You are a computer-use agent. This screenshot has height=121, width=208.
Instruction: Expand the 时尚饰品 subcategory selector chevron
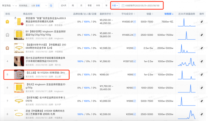click(x=46, y=6)
